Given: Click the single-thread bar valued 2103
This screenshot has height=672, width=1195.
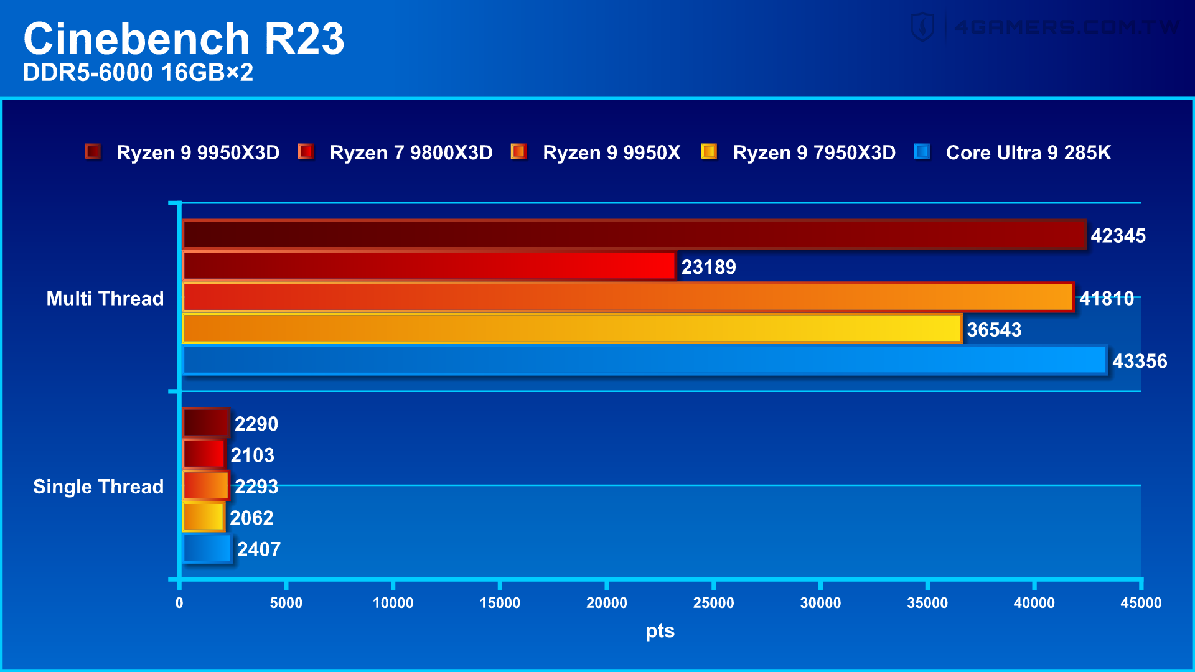Looking at the screenshot, I should 204,454.
